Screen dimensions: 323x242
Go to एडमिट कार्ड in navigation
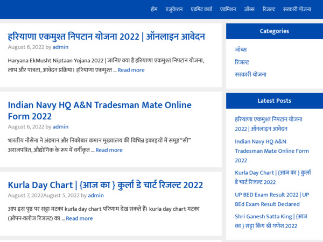pos(201,9)
